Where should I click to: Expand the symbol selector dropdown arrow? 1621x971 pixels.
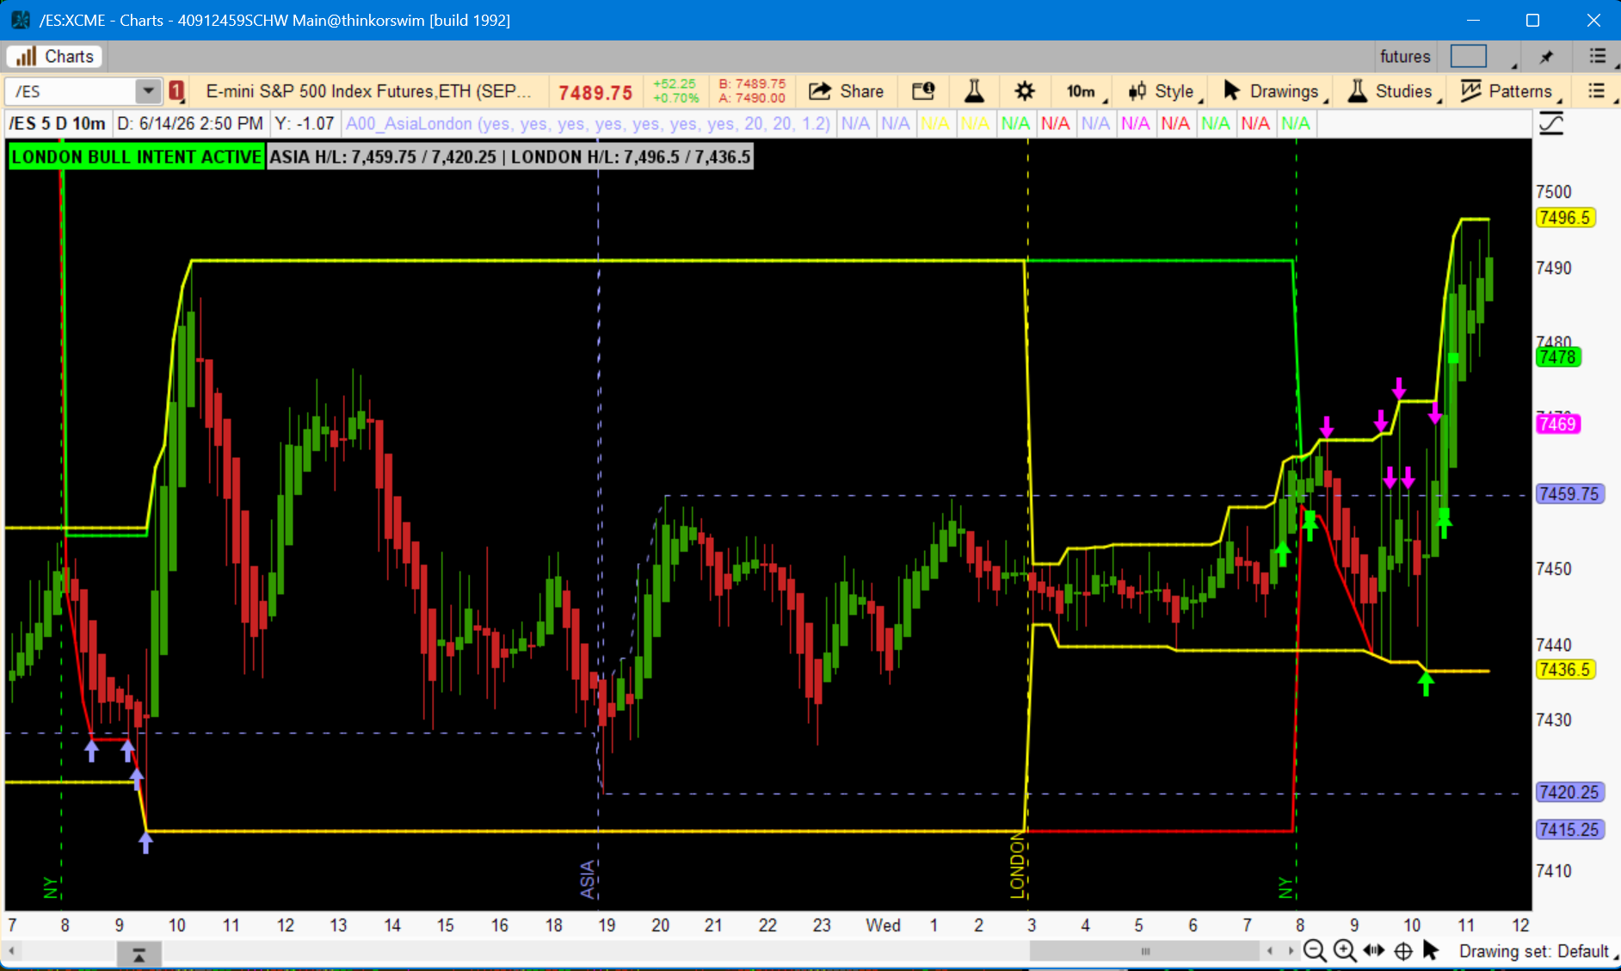149,91
